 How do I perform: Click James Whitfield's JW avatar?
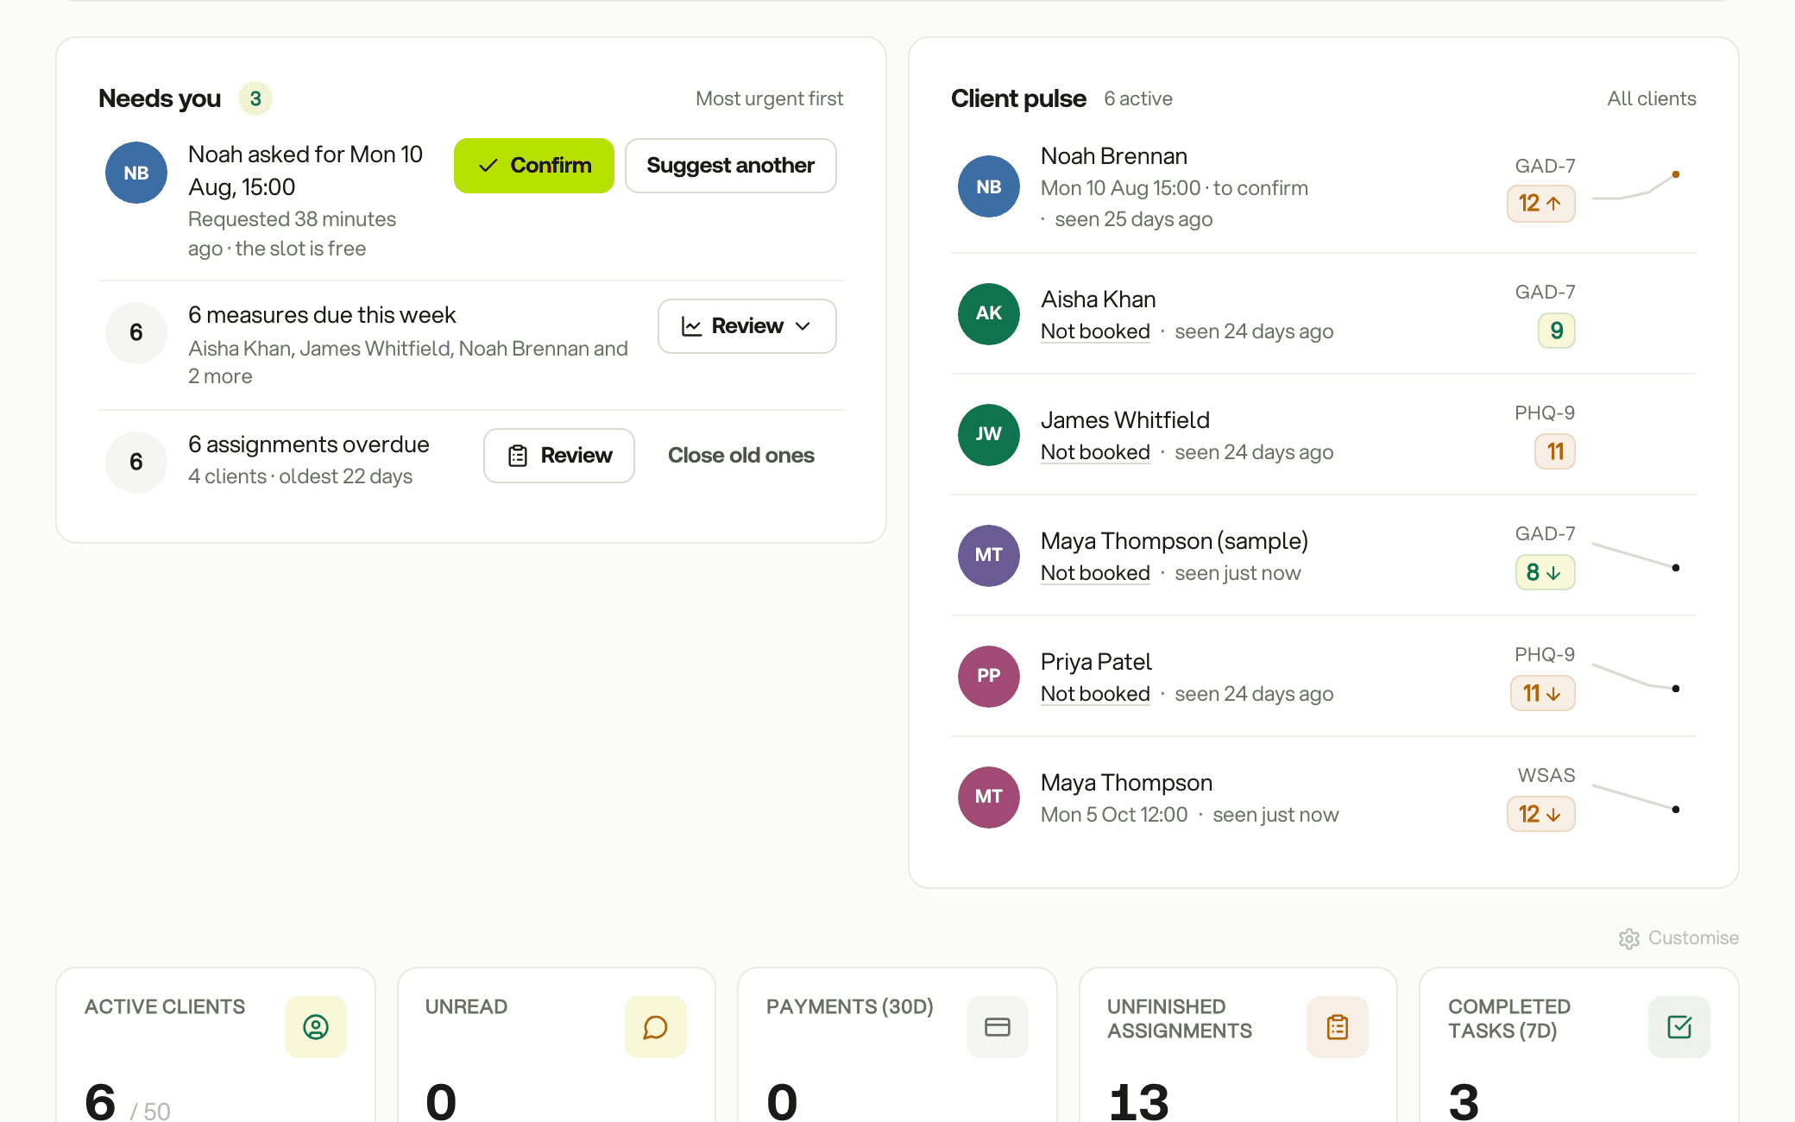pyautogui.click(x=989, y=434)
